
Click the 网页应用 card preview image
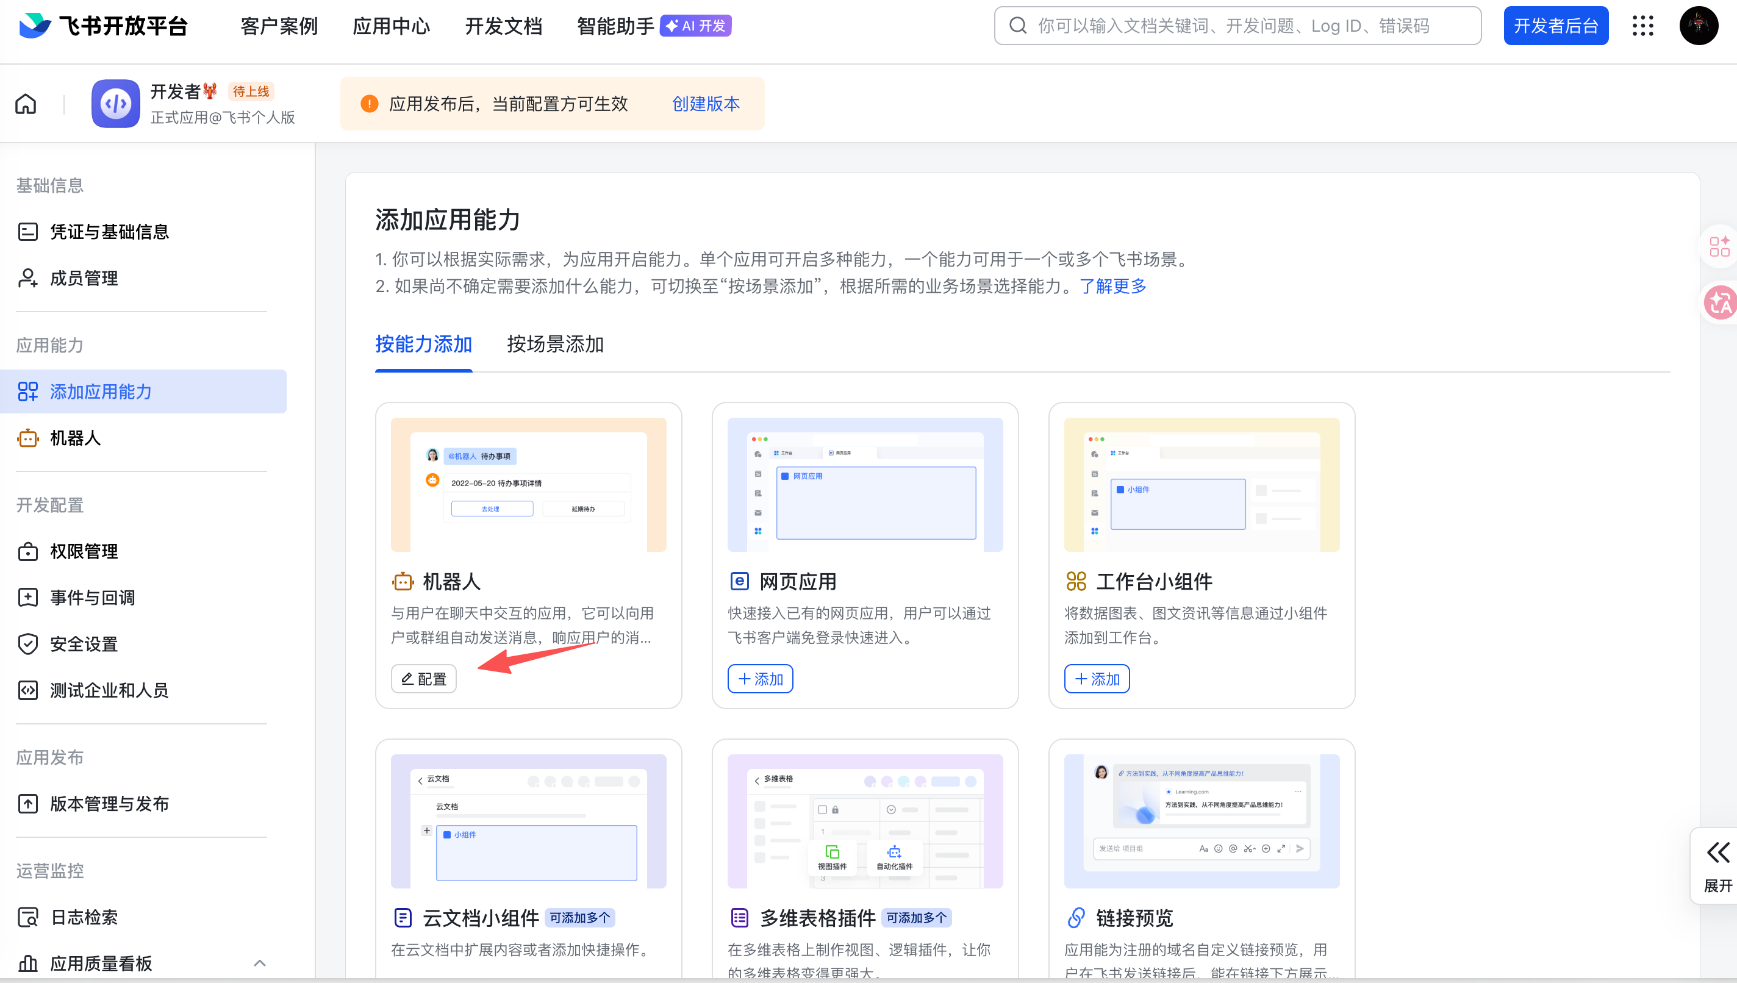[x=865, y=485]
